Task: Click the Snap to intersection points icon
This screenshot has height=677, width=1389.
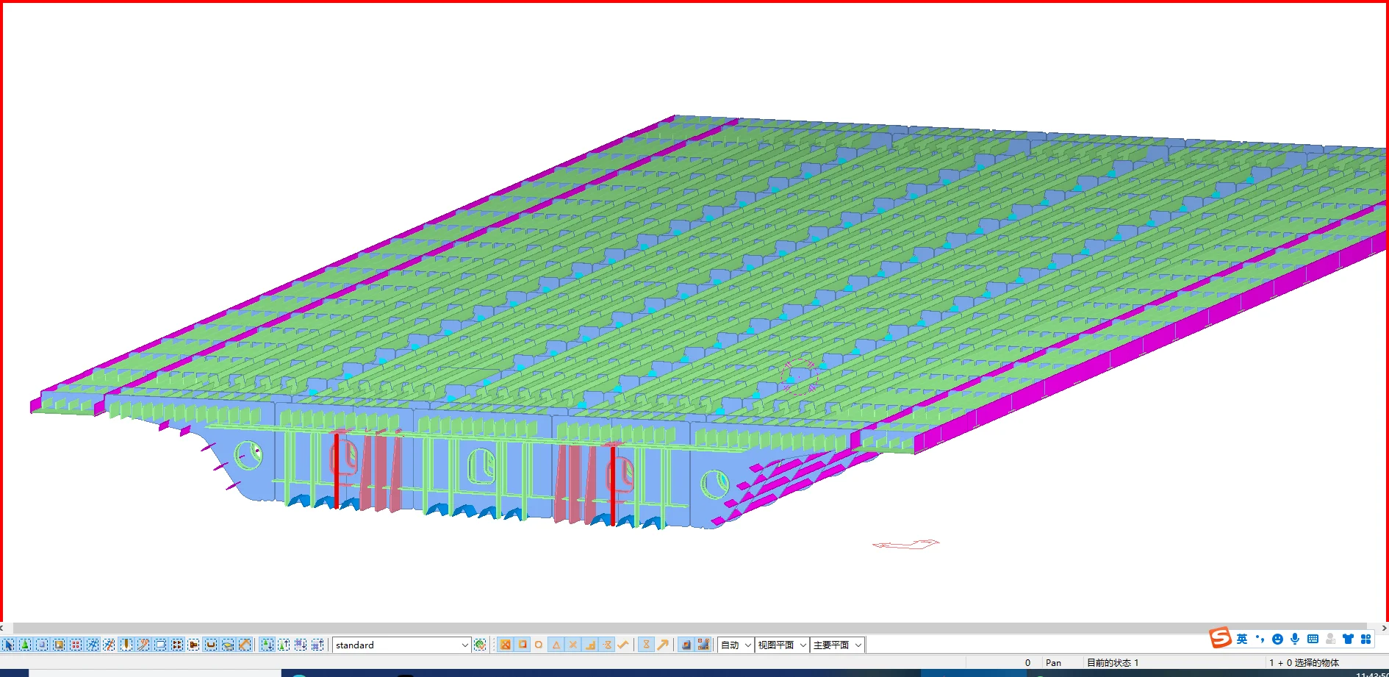Action: point(573,645)
